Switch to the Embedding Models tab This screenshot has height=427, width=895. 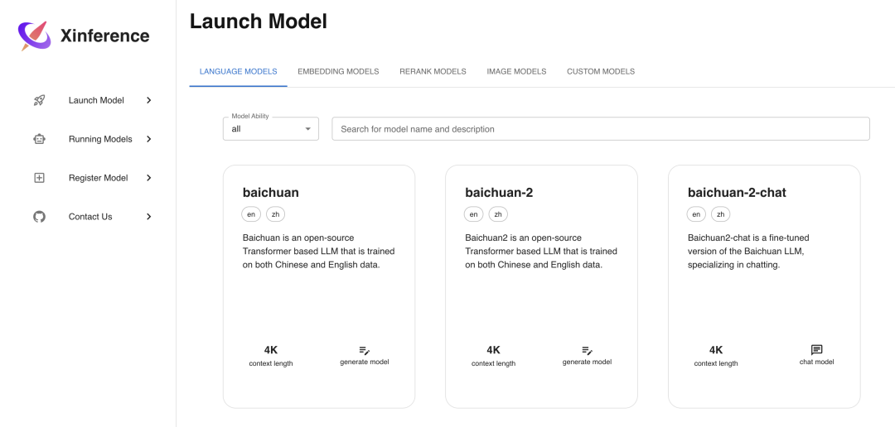pos(338,72)
